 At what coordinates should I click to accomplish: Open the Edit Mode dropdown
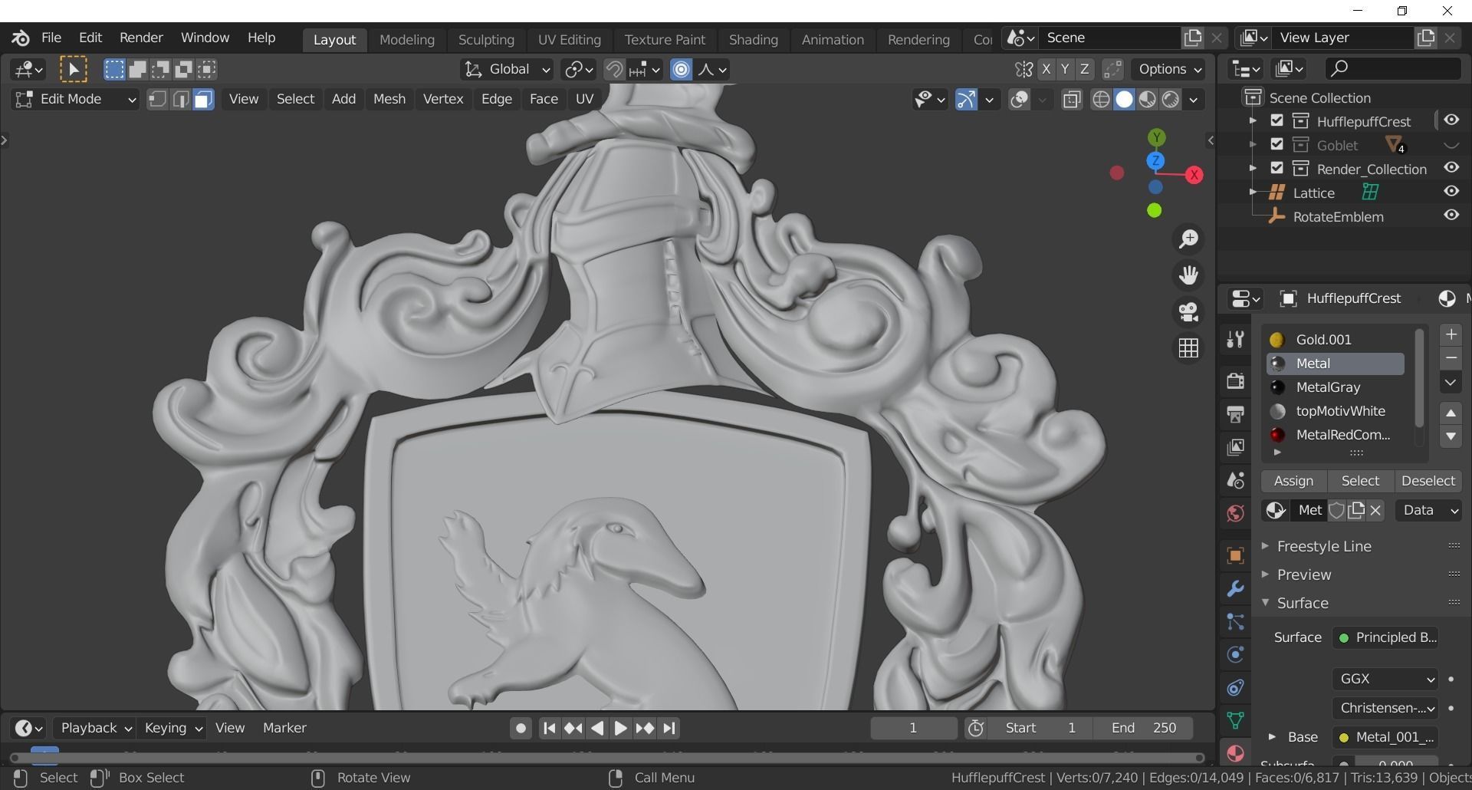[75, 100]
